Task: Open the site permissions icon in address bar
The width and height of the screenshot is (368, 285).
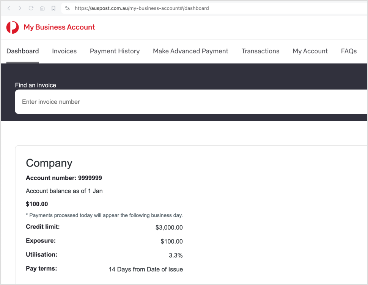Action: click(67, 8)
